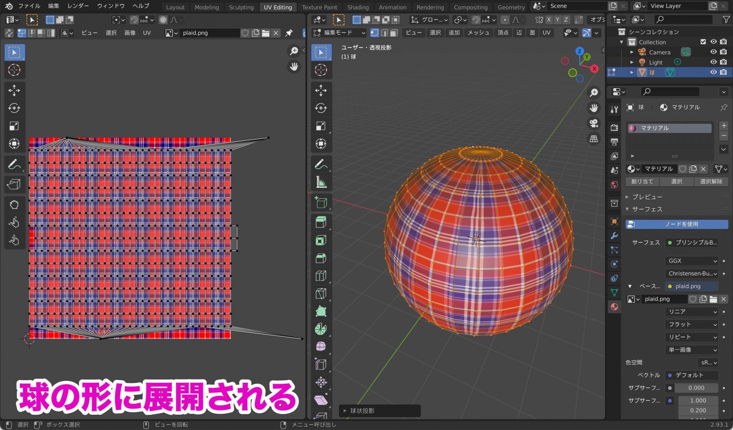Select the Inset Faces tool

pos(321,240)
